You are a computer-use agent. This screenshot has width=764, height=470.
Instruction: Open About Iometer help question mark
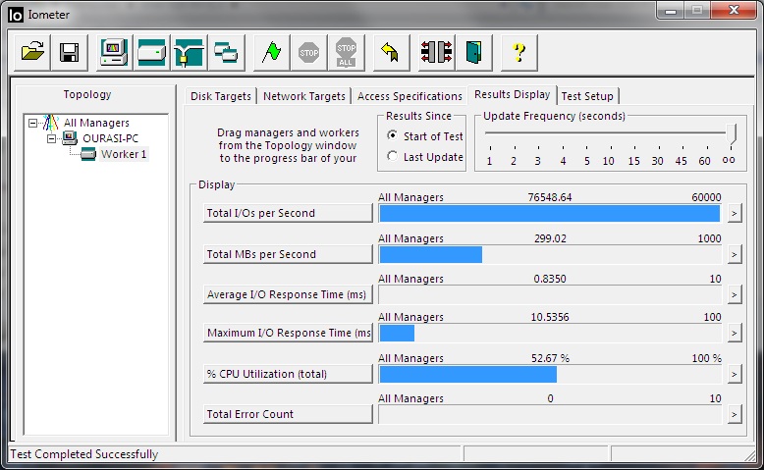[x=518, y=52]
